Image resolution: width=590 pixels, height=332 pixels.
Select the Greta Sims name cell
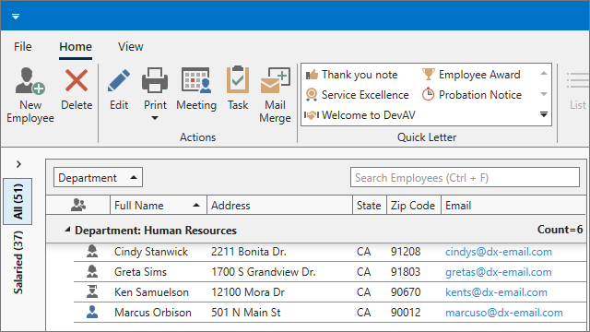[140, 272]
